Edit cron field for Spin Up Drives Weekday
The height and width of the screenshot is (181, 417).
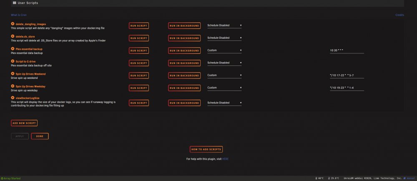click(x=347, y=88)
